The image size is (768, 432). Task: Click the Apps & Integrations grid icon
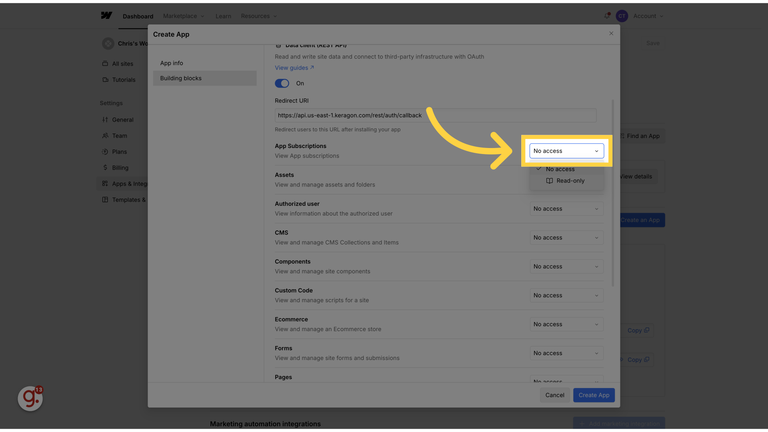click(x=105, y=184)
